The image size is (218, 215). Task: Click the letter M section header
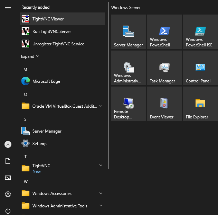[25, 69]
